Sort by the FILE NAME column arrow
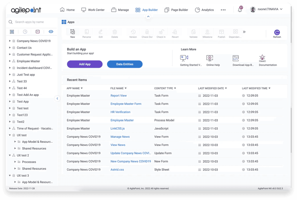The width and height of the screenshot is (297, 200). [126, 88]
